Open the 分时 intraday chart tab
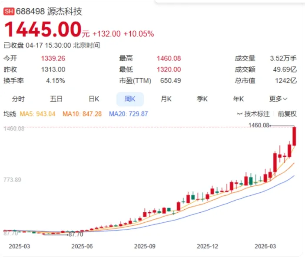Image resolution: width=305 pixels, height=267 pixels. click(x=18, y=99)
